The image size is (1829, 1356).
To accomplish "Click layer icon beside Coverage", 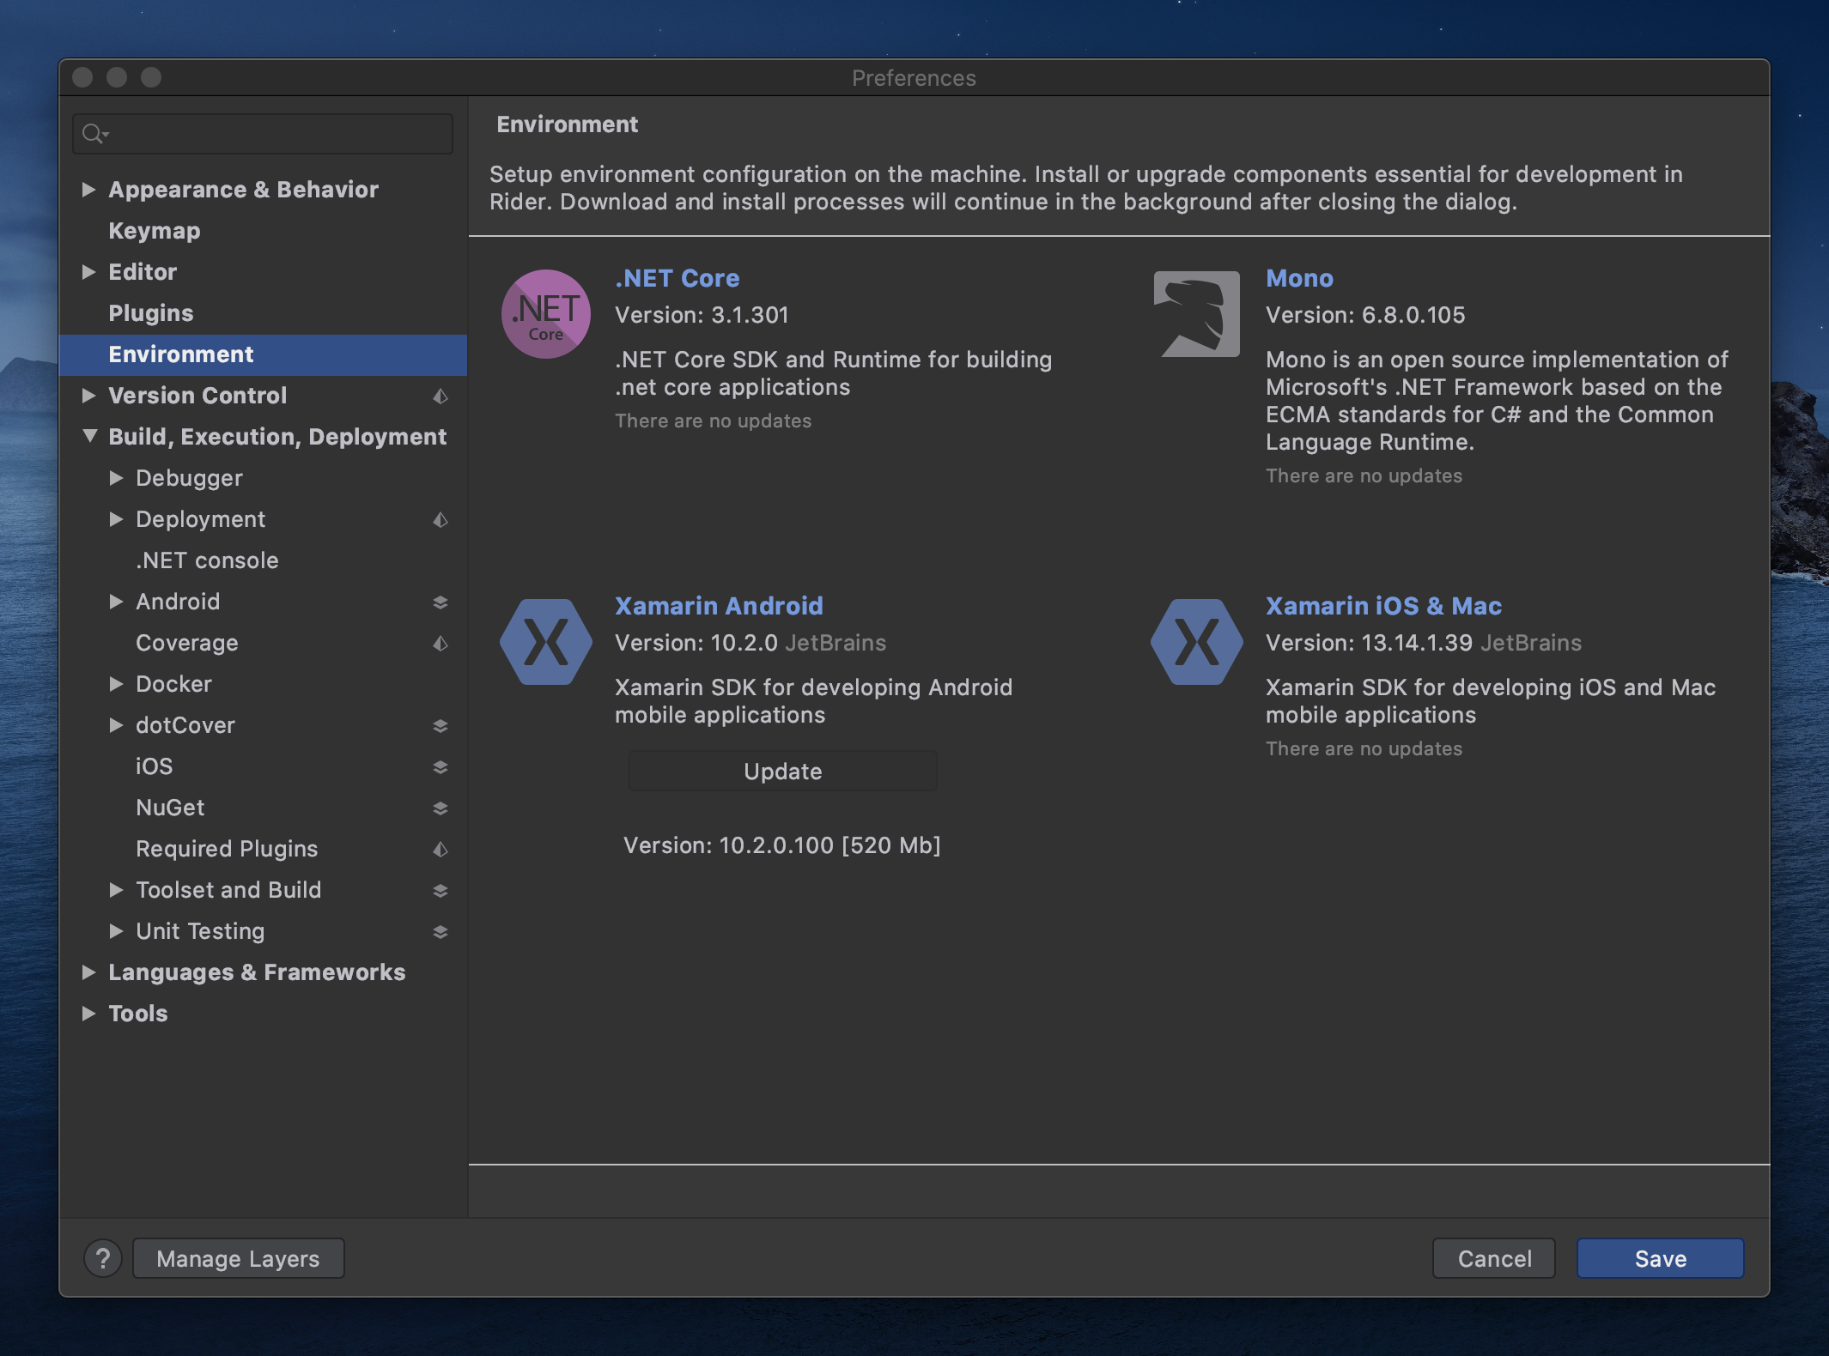I will 441,643.
